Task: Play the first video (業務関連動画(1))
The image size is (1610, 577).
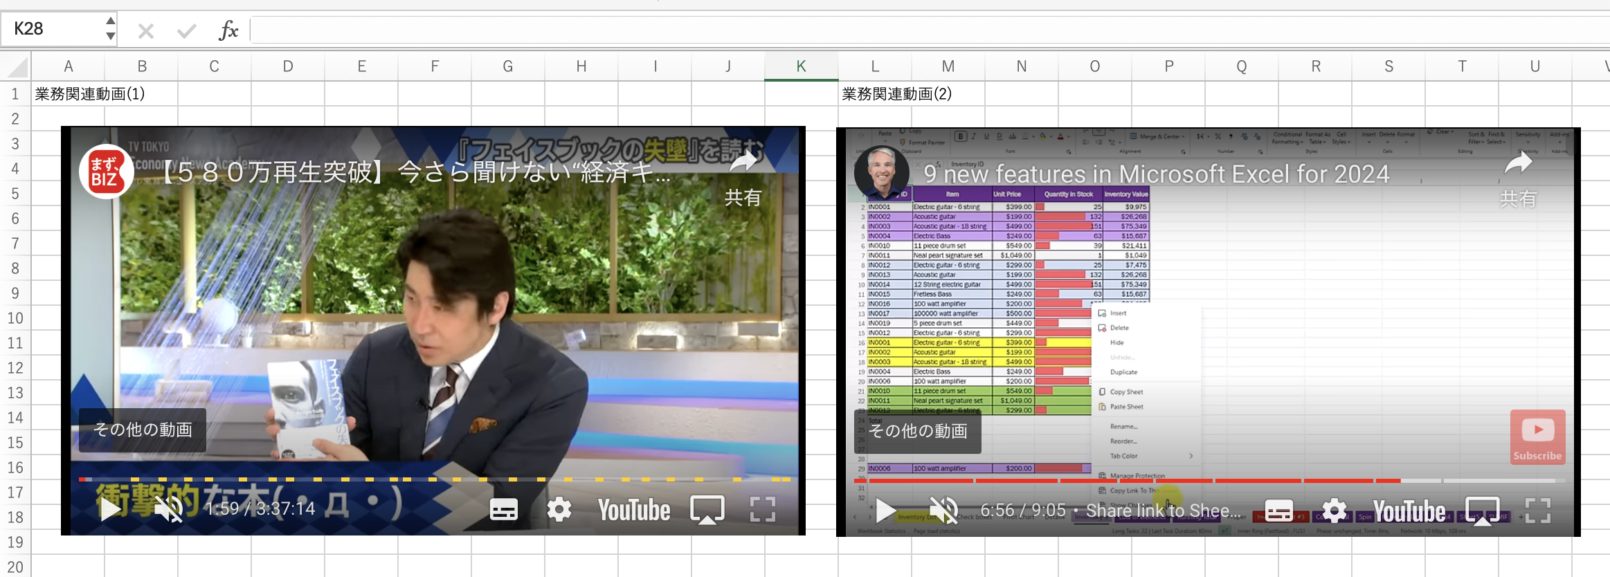Action: coord(111,509)
